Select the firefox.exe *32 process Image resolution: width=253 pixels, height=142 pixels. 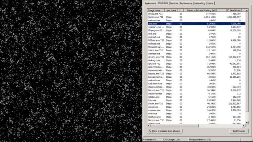coord(196,17)
